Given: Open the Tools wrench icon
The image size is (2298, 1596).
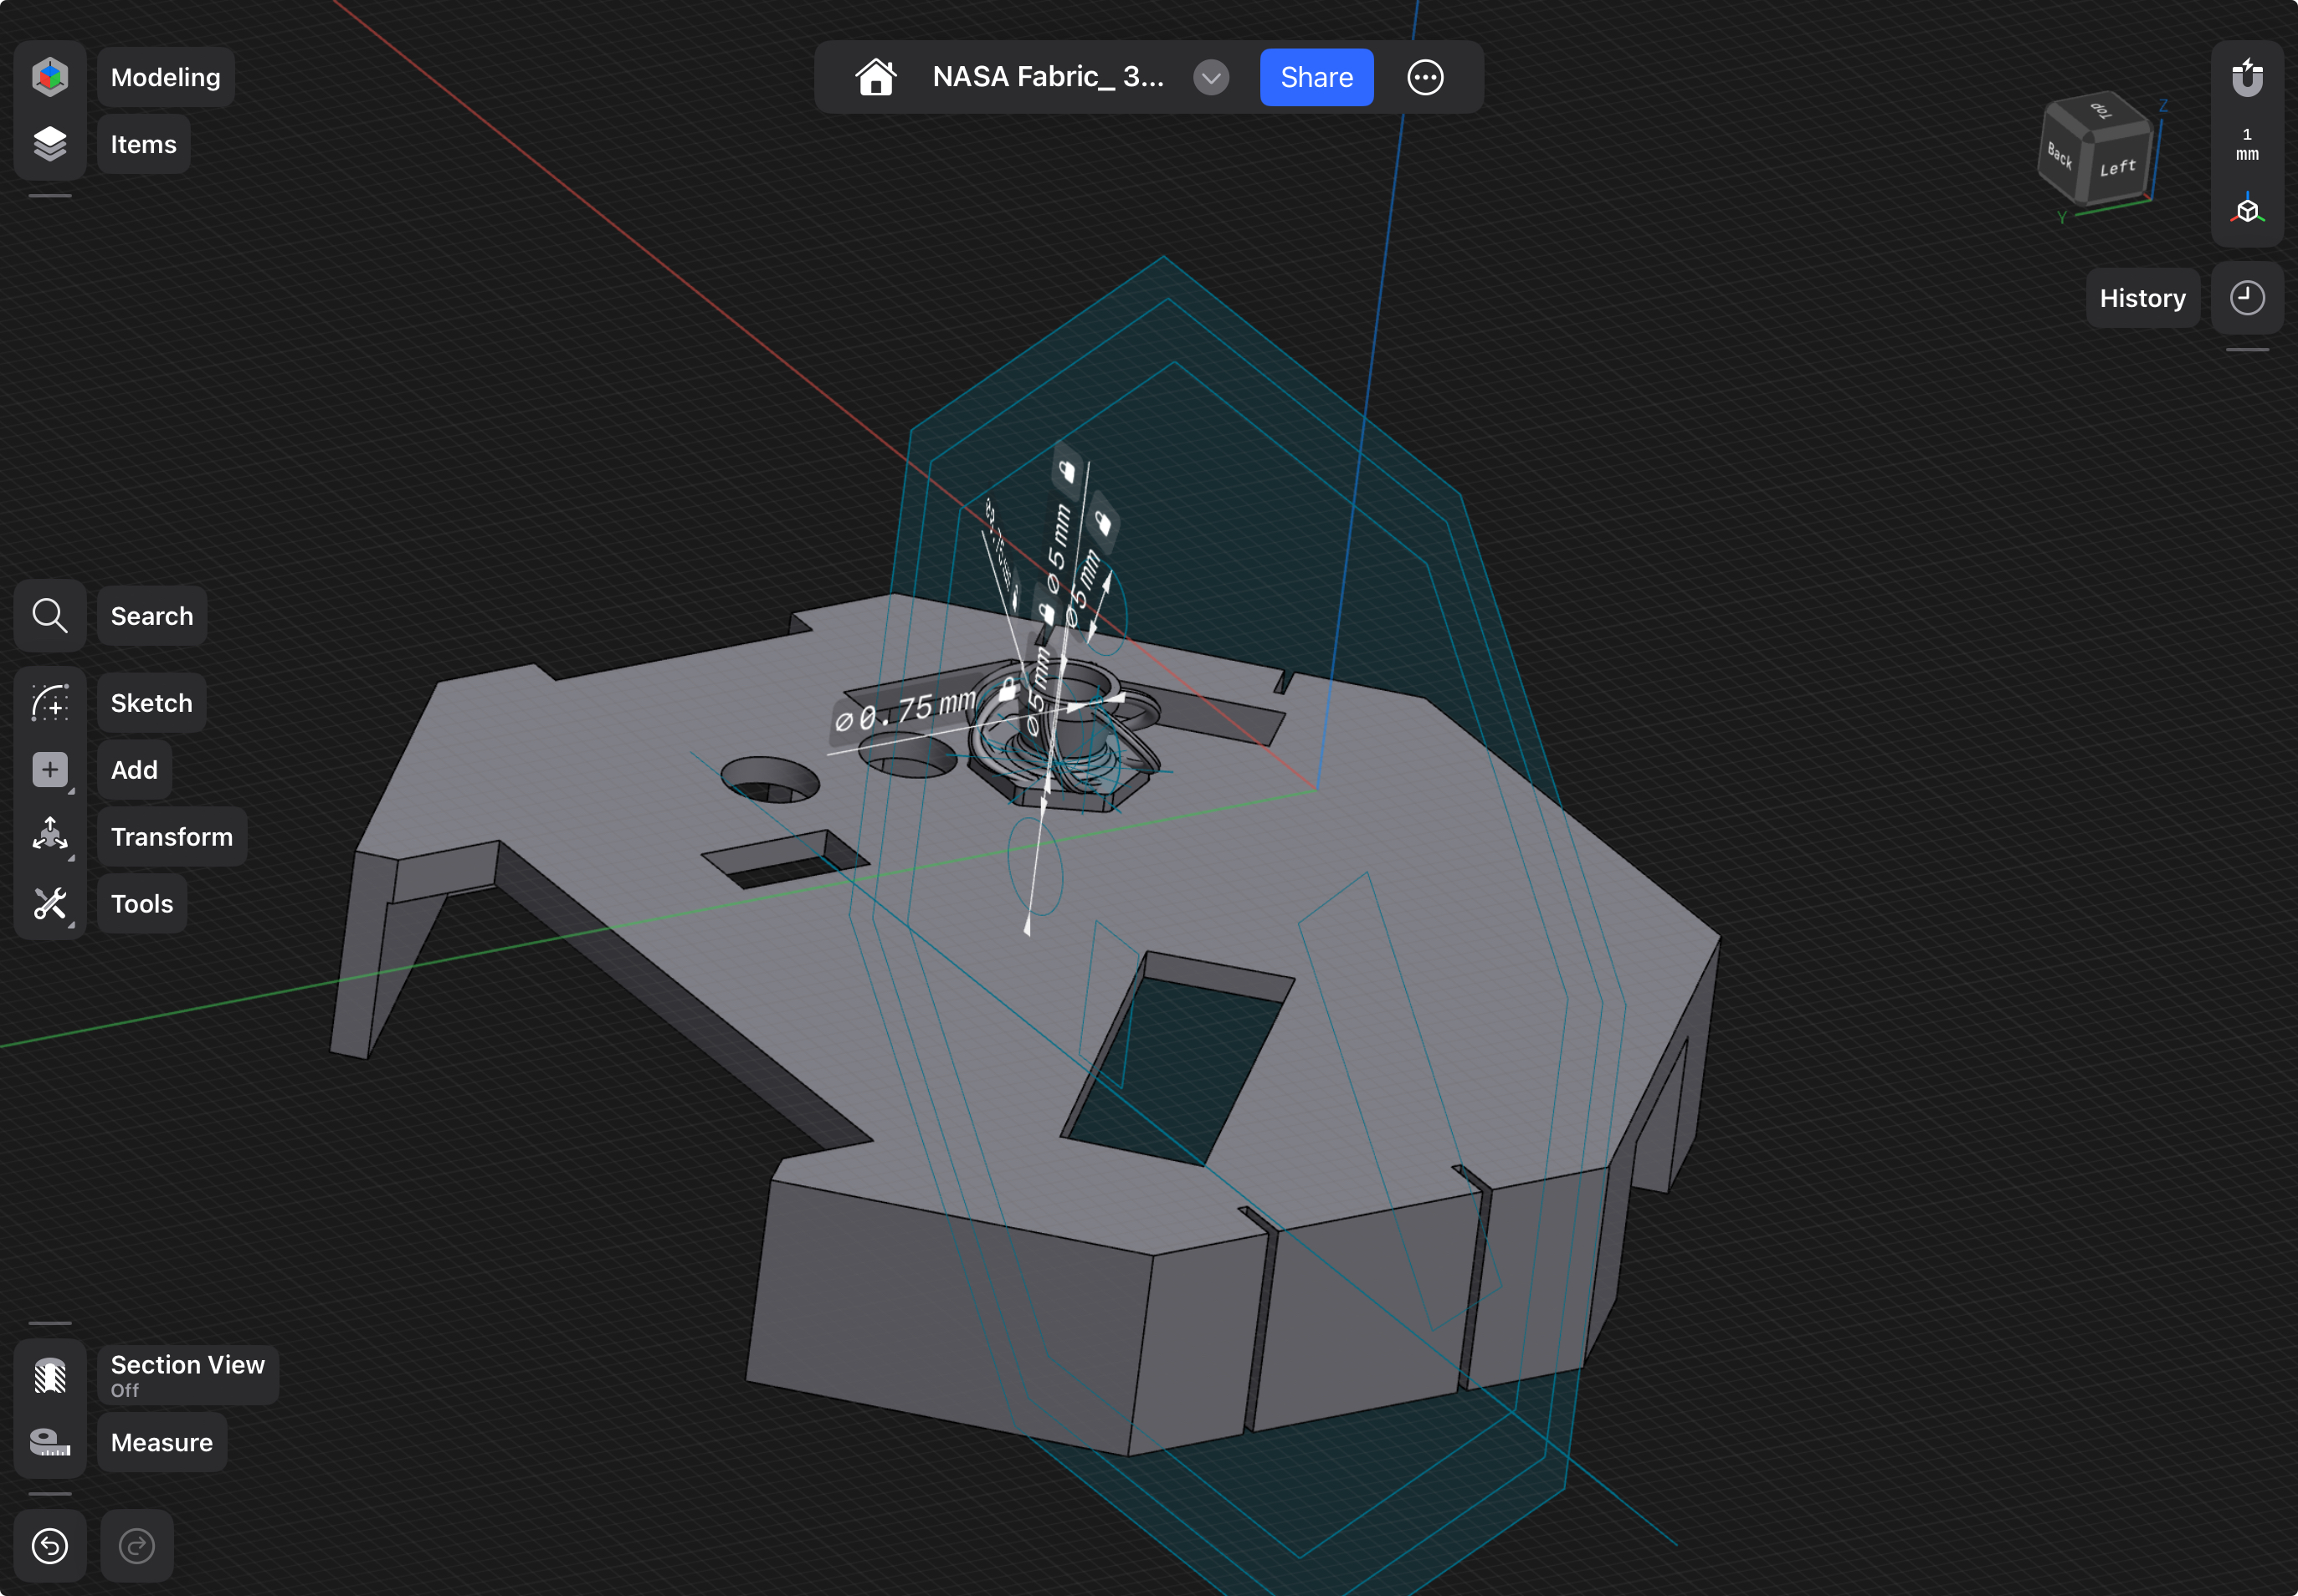Looking at the screenshot, I should tap(49, 904).
